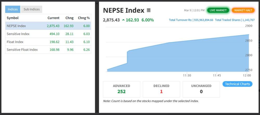
Task: Select the Sensitive Float Index row
Action: pyautogui.click(x=48, y=50)
